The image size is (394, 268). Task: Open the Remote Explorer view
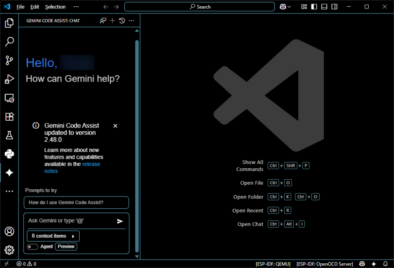(9, 98)
